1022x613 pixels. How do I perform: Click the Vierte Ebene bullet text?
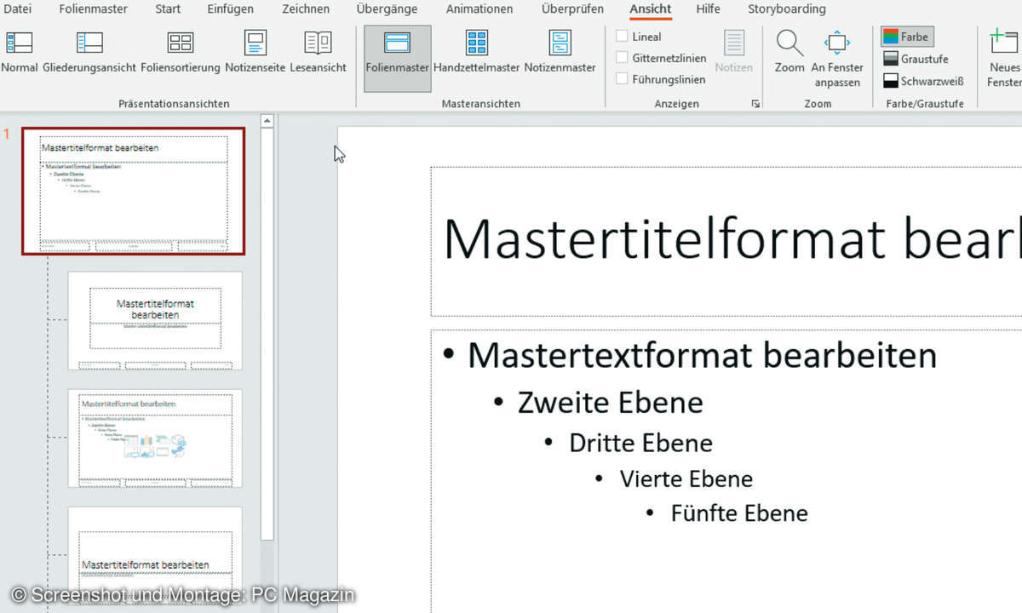[686, 478]
